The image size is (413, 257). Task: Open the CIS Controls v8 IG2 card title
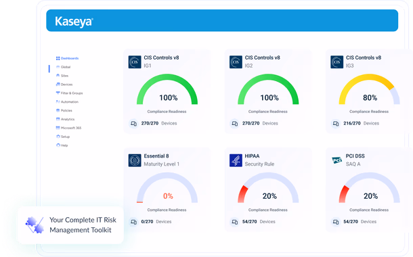point(262,57)
